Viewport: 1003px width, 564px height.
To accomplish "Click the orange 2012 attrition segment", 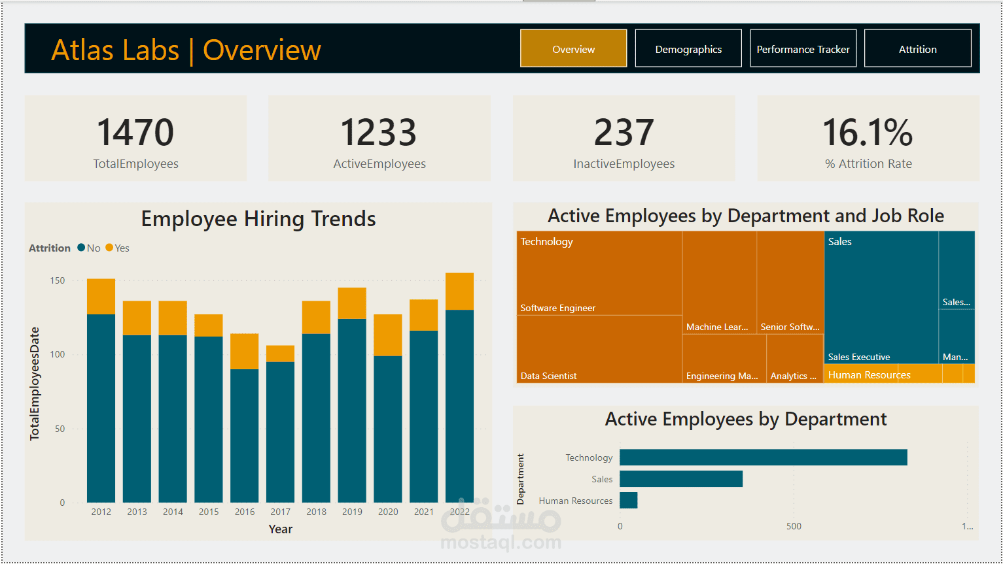I will point(101,297).
